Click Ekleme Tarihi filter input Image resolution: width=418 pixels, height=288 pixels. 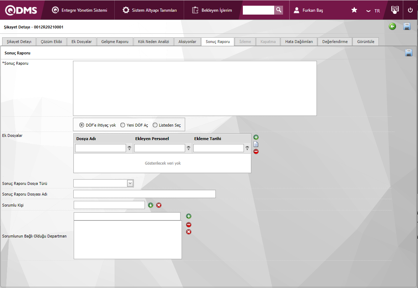[218, 148]
